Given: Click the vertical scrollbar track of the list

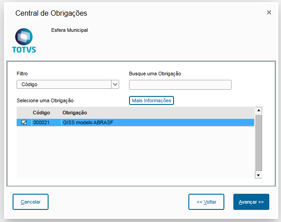Looking at the screenshot, I should pos(259,143).
